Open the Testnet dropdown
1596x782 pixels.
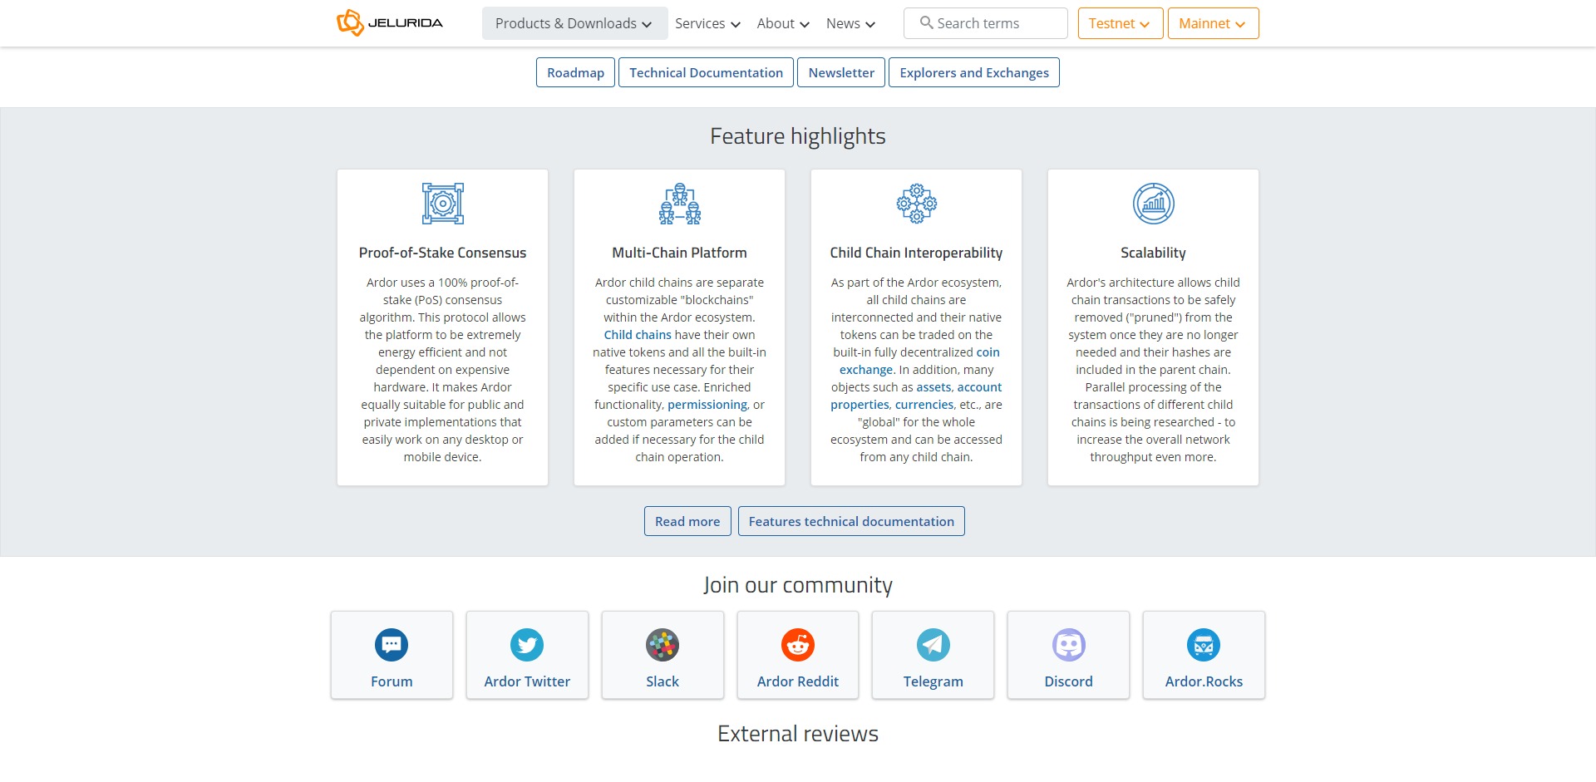[x=1120, y=23]
